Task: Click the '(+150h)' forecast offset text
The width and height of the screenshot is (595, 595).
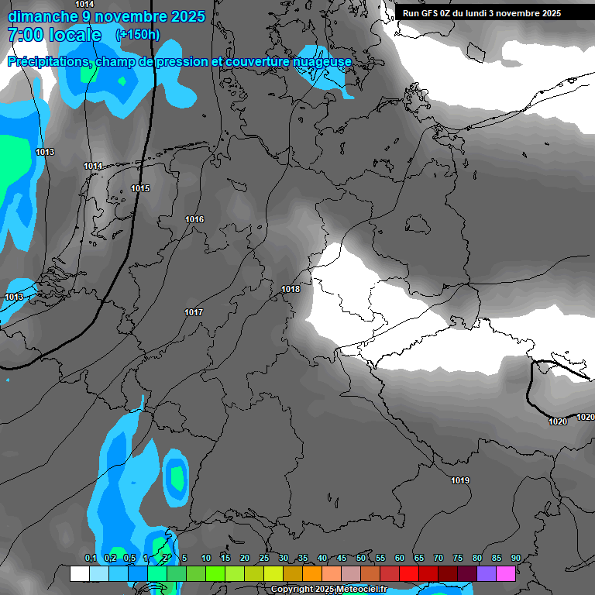Action: coord(138,35)
